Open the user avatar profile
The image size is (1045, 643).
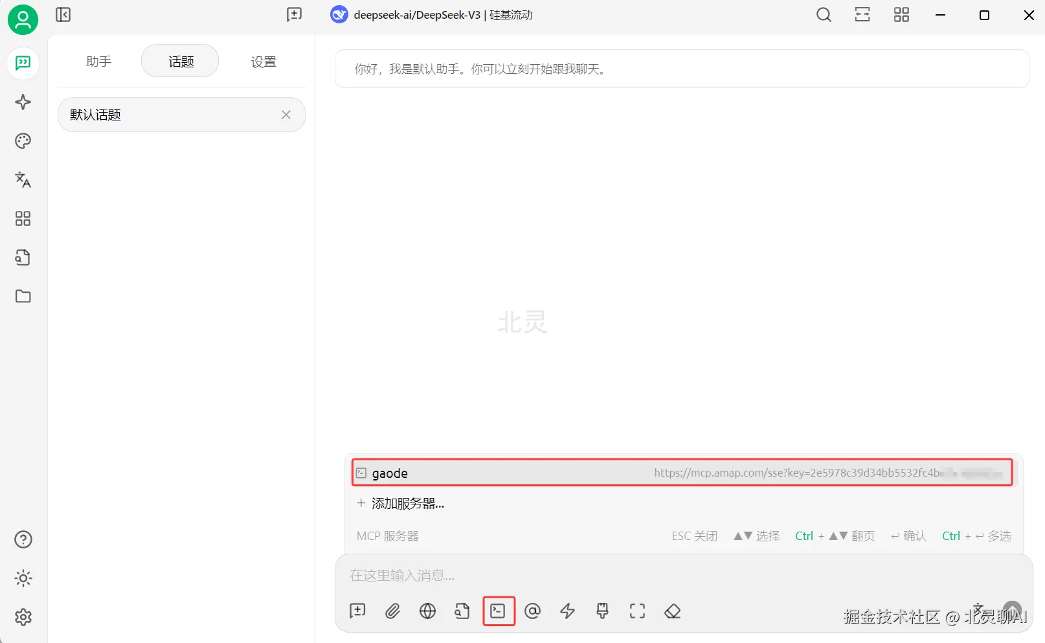tap(23, 19)
